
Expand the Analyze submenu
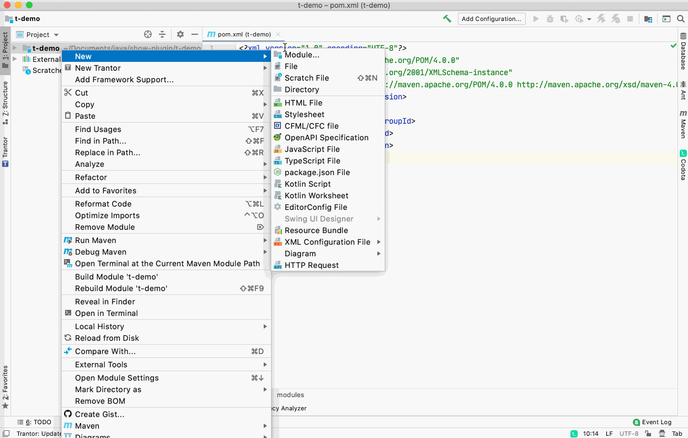click(x=166, y=164)
